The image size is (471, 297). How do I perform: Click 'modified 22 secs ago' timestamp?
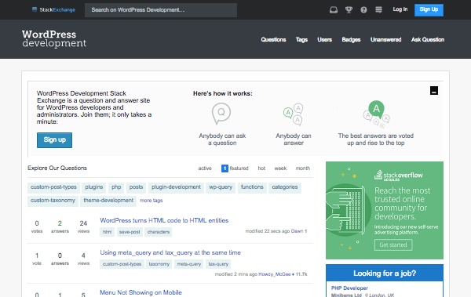click(268, 231)
